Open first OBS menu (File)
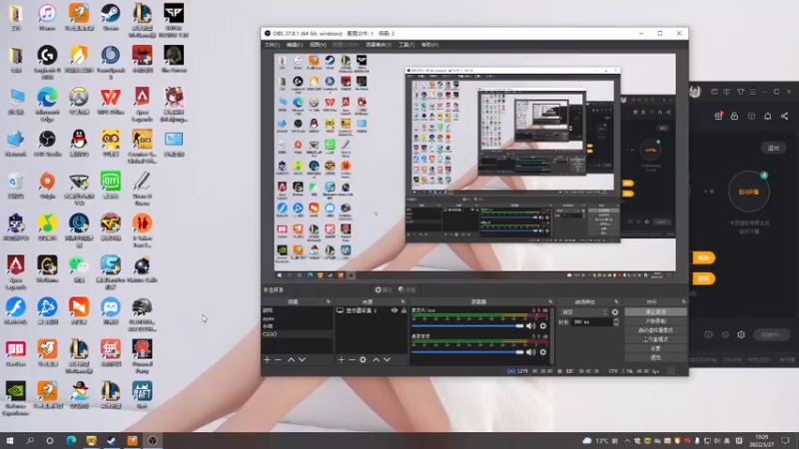The height and width of the screenshot is (449, 799). coord(272,45)
